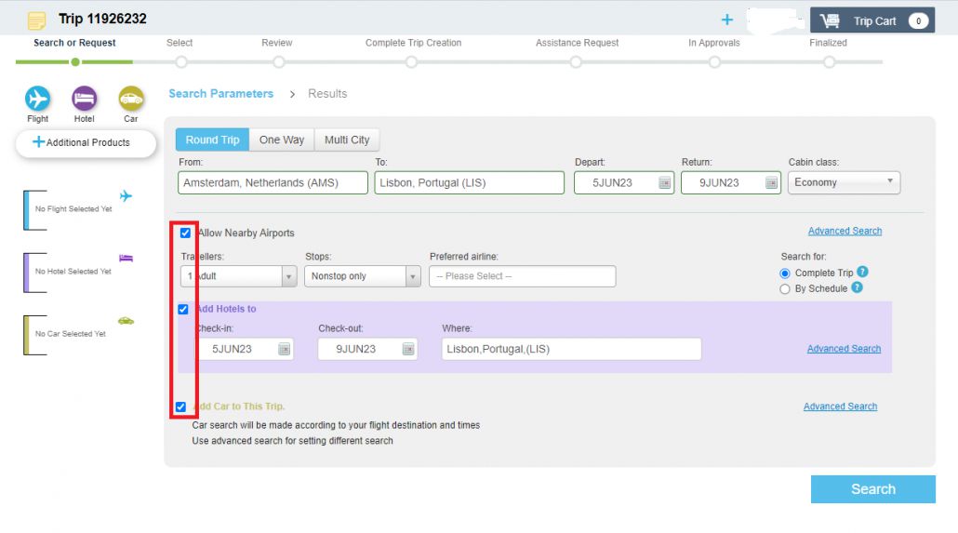Click the help icon next to By Schedule
Viewport: 958px width, 533px height.
(x=858, y=287)
